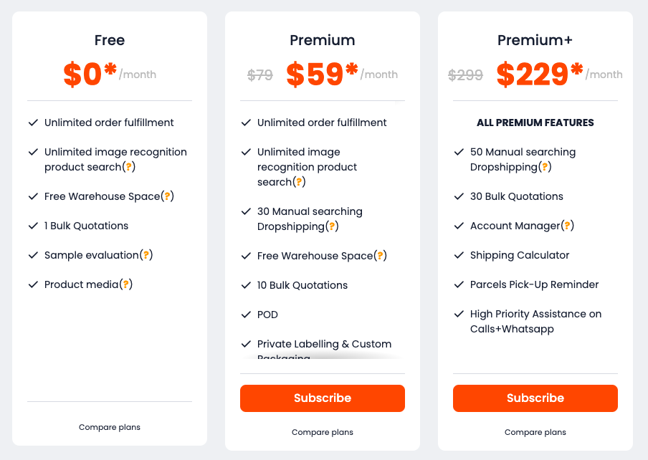This screenshot has height=460, width=648.
Task: Click Compare plans under the Free plan
Action: (x=110, y=427)
